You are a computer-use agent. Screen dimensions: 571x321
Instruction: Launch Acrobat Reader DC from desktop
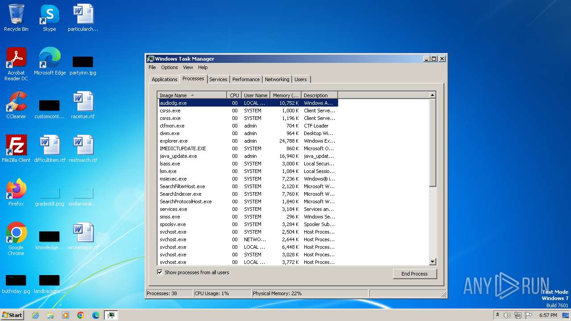click(x=16, y=64)
